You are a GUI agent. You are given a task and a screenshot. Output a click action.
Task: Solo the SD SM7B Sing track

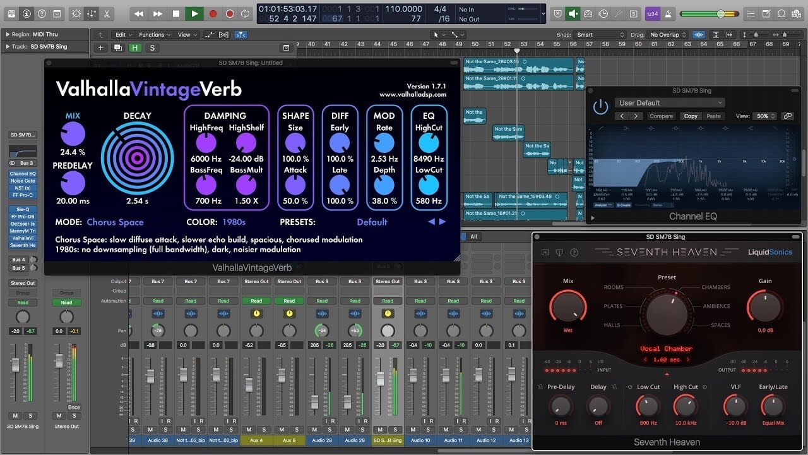(x=30, y=416)
